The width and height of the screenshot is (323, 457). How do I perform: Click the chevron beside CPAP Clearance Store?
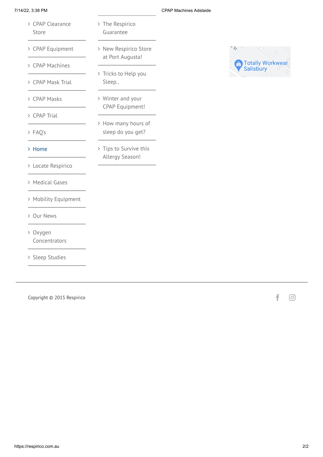[x=29, y=24]
